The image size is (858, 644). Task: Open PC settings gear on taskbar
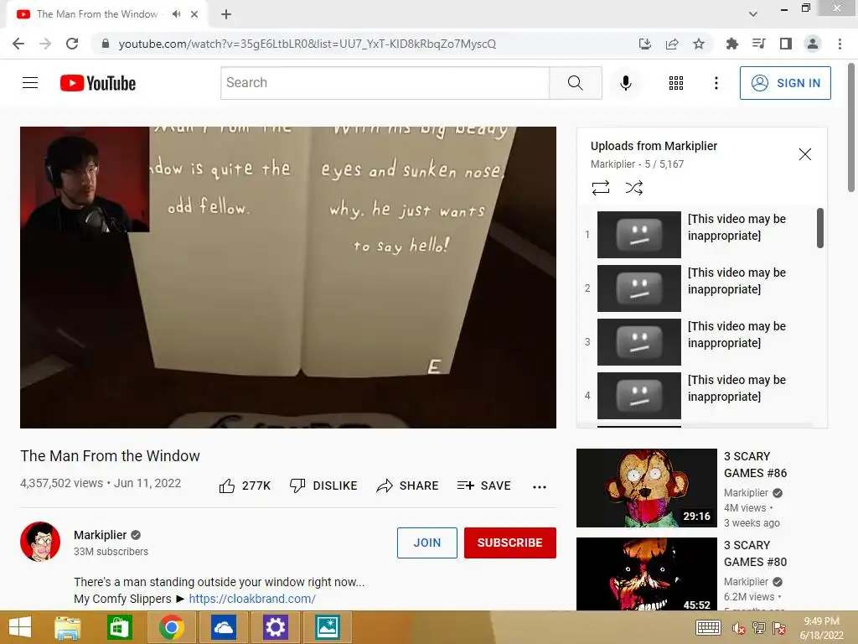coord(275,627)
